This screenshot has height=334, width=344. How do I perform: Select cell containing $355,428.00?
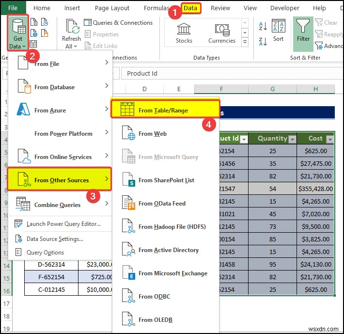[x=315, y=189]
